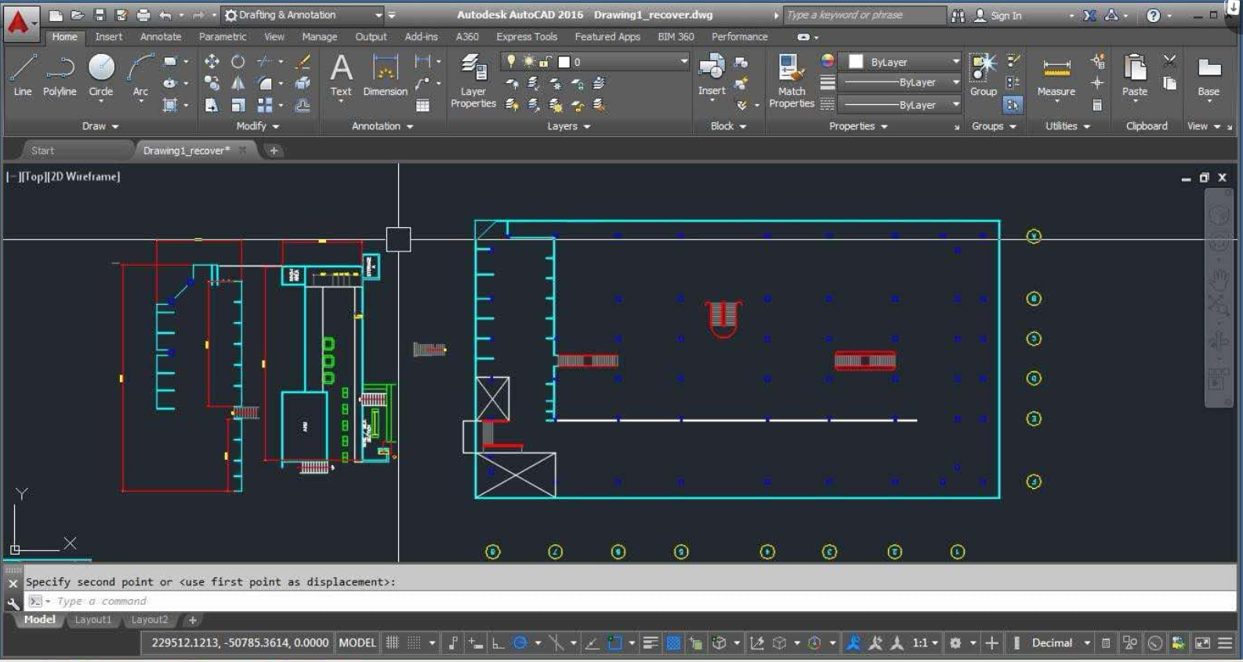
Task: Toggle ortho mode in status bar
Action: tap(498, 643)
